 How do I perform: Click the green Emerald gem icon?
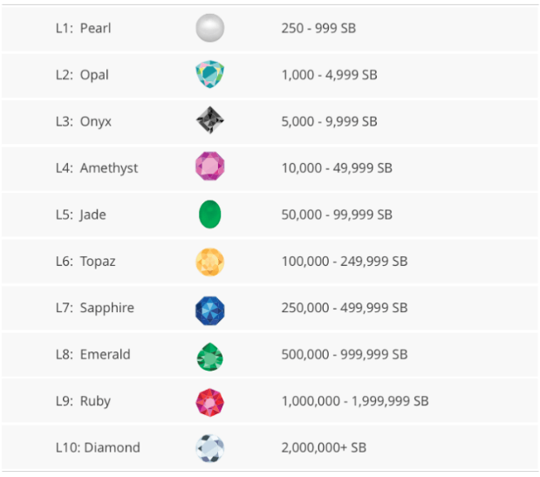[209, 355]
